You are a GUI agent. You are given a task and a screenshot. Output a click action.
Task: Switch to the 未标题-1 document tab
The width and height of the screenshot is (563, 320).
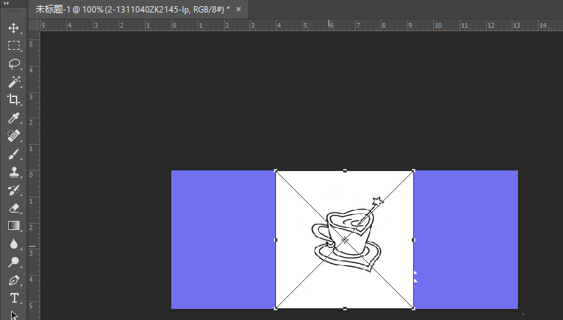coord(132,9)
